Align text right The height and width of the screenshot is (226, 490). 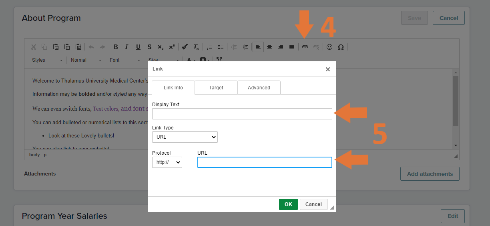tap(281, 47)
